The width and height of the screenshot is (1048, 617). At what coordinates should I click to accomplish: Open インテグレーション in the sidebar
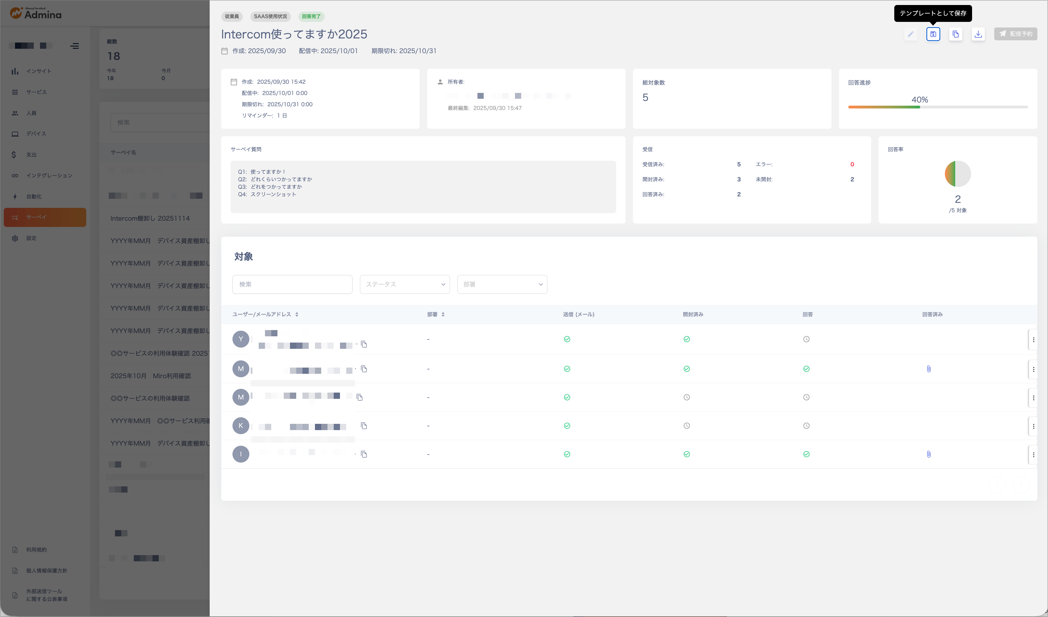[x=45, y=176]
